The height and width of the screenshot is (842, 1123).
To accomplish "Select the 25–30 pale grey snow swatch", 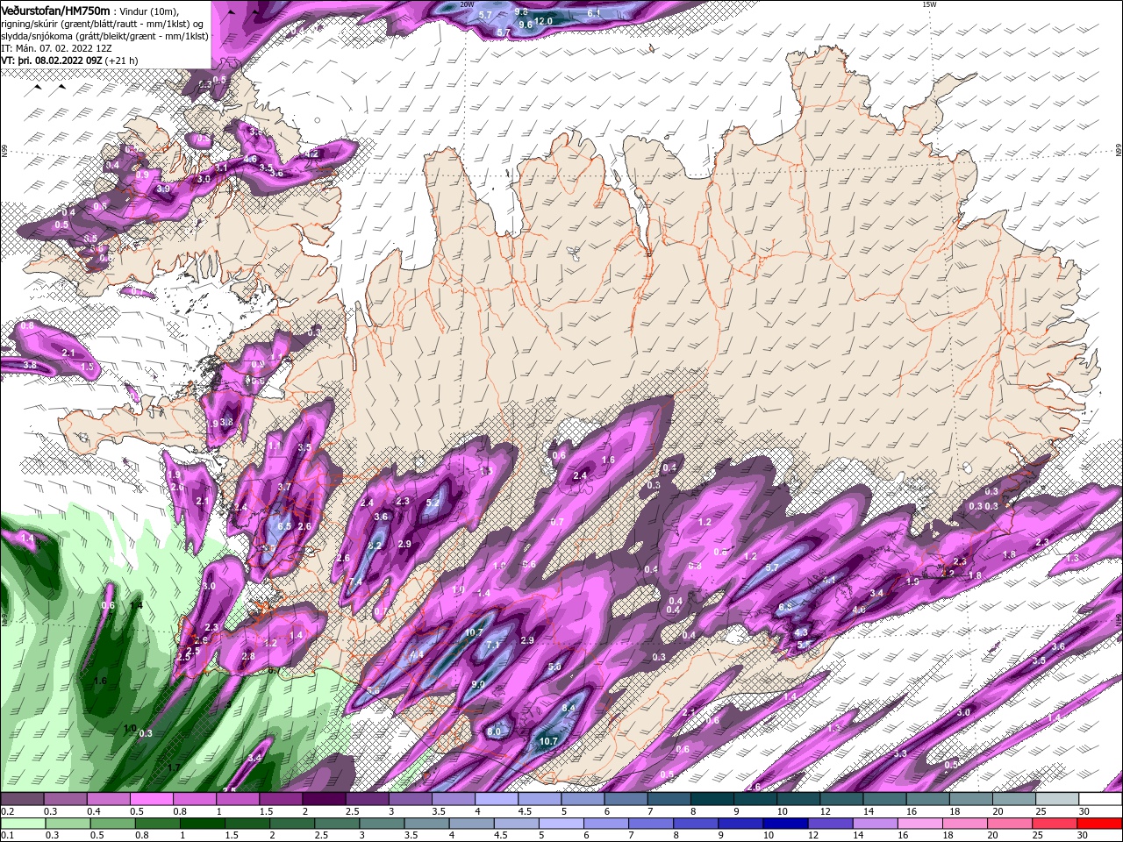I will 1057,799.
